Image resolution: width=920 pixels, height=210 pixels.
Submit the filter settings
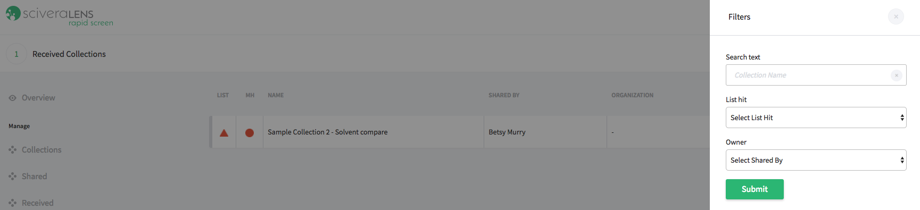pos(755,189)
